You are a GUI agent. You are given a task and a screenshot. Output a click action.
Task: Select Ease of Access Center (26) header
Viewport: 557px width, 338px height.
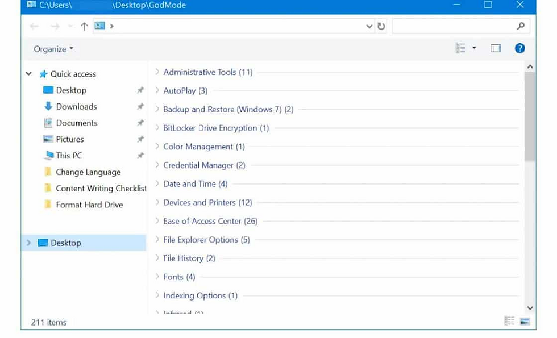pos(210,221)
